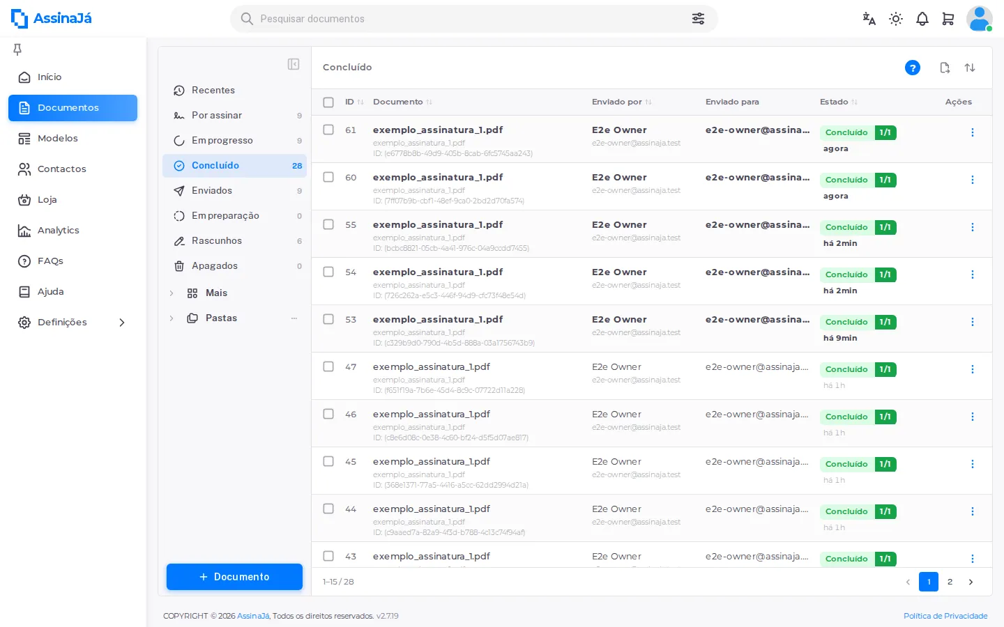Open the language translation icon
Screen dimensions: 1004x627
click(x=869, y=19)
